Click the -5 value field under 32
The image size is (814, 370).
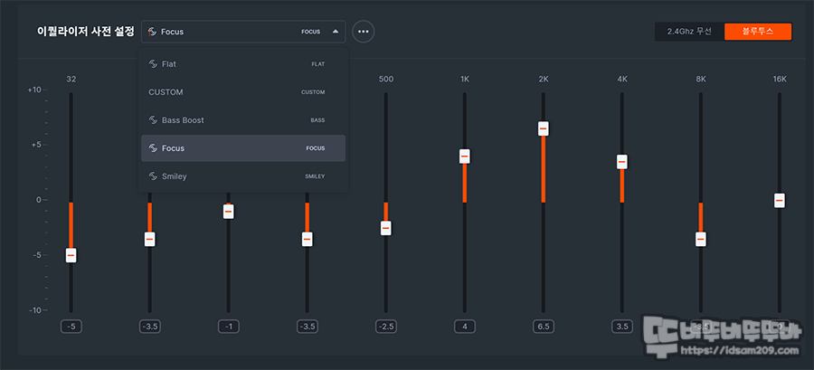click(x=71, y=327)
